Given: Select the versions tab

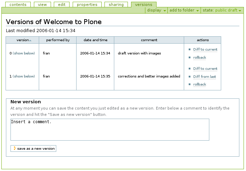Looking at the screenshot, I should [144, 5].
